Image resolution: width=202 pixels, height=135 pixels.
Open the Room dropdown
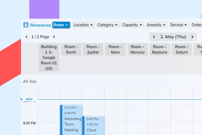(x=61, y=25)
